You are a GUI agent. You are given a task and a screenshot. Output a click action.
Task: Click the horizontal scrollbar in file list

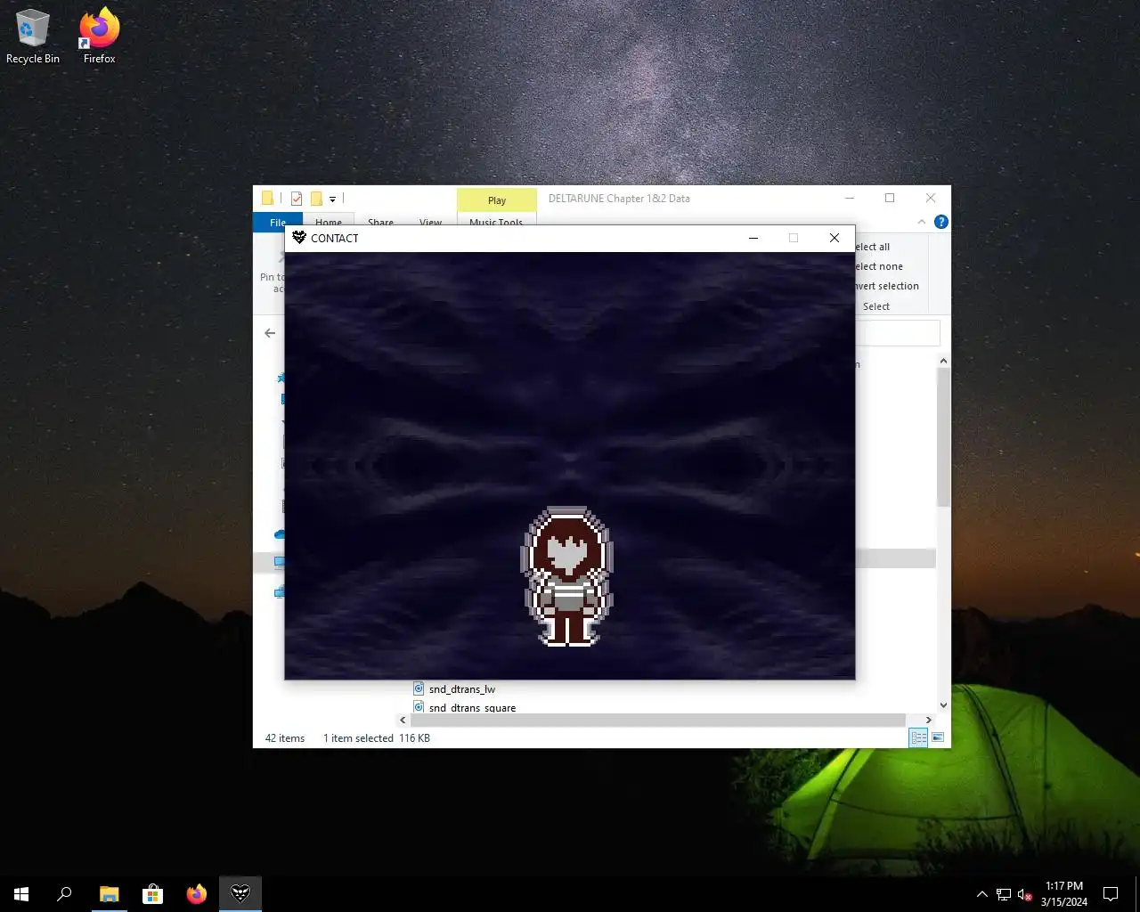(x=658, y=720)
